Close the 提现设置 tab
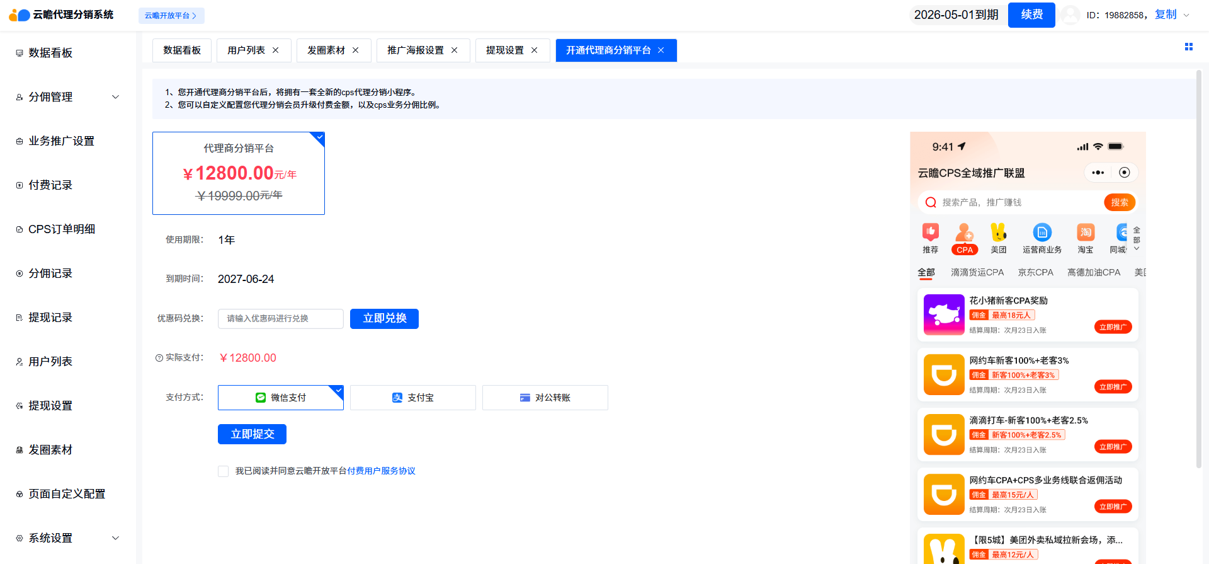Viewport: 1209px width, 564px height. click(534, 50)
